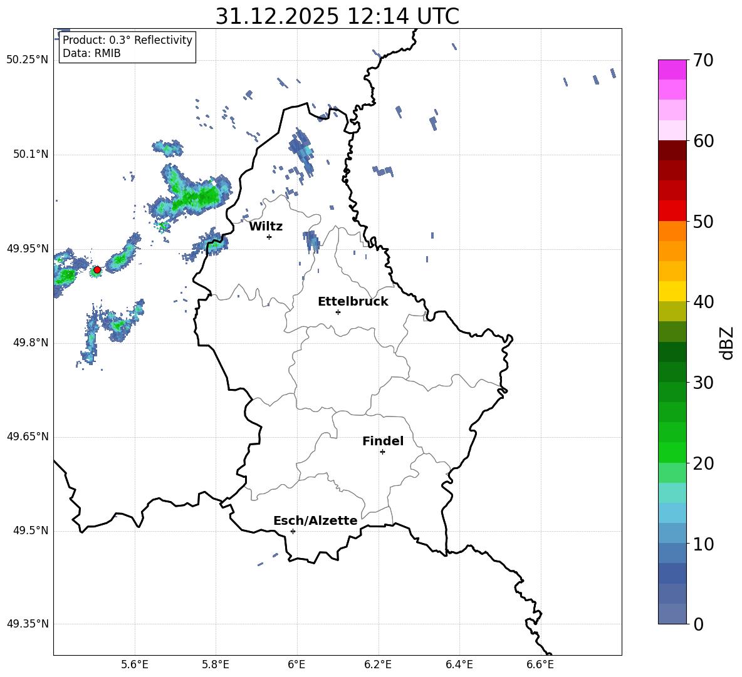Screen dimensions: 742x677
Task: Click the 5.8°E longitude label
Action: (x=216, y=664)
